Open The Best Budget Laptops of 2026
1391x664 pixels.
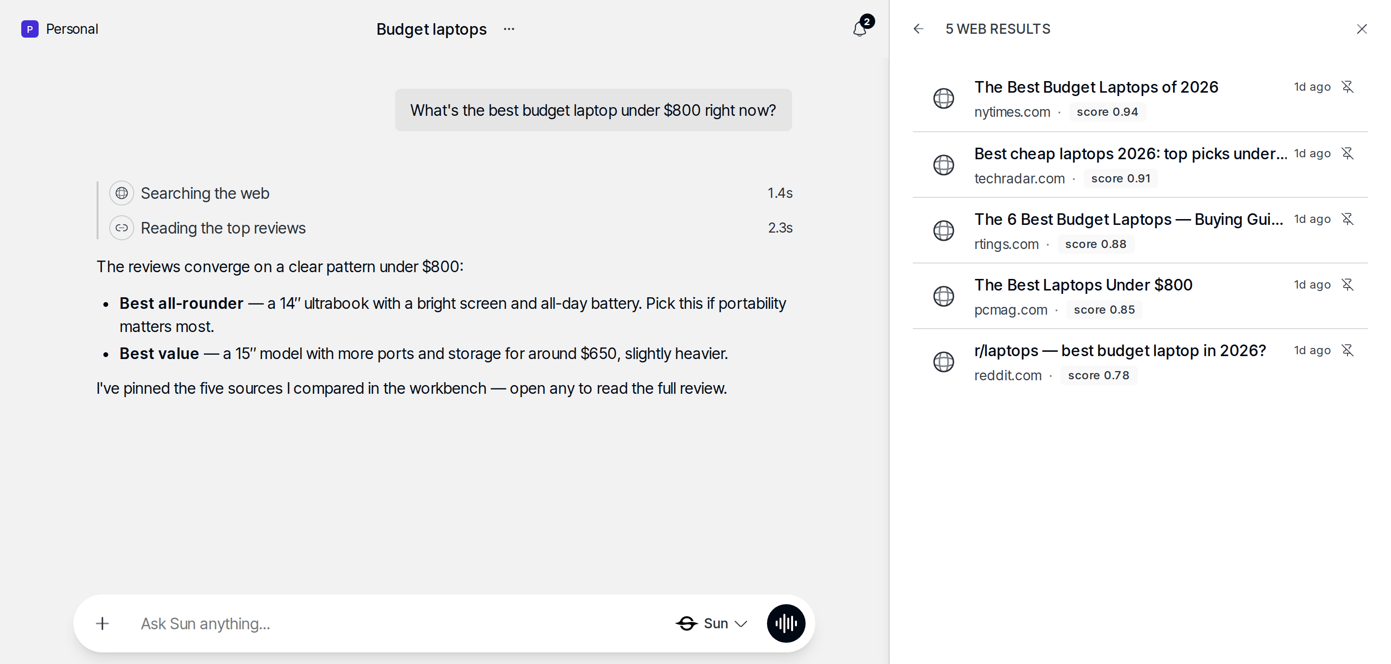coord(1095,87)
